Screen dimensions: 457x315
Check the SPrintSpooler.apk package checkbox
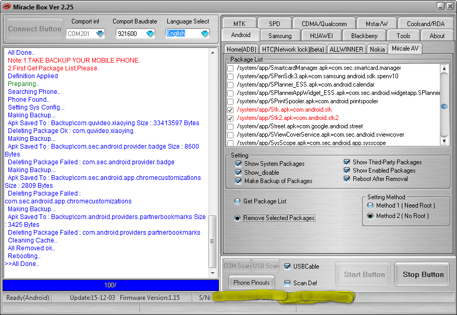(x=230, y=102)
